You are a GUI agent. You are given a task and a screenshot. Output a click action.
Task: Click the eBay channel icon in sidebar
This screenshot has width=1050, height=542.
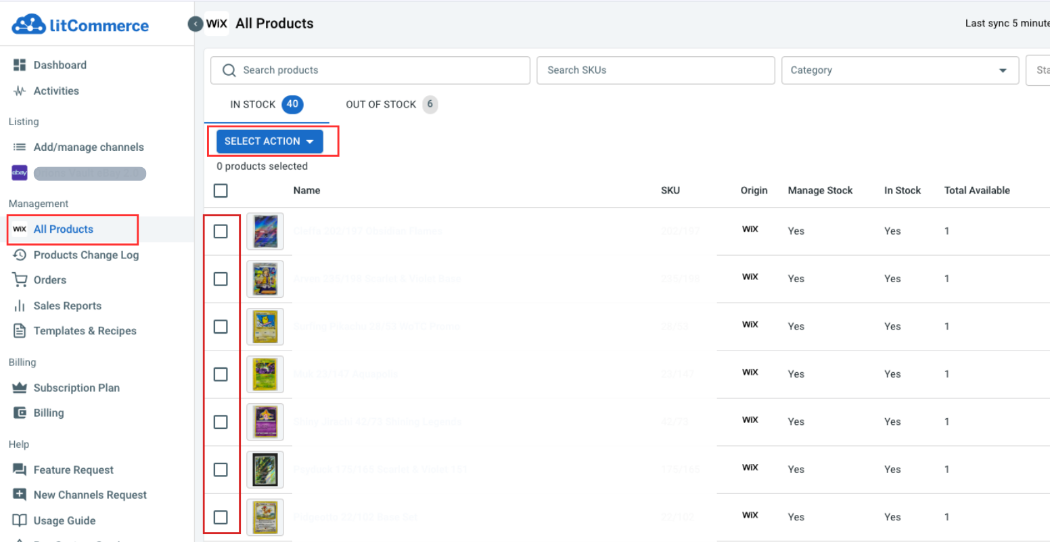click(x=19, y=173)
